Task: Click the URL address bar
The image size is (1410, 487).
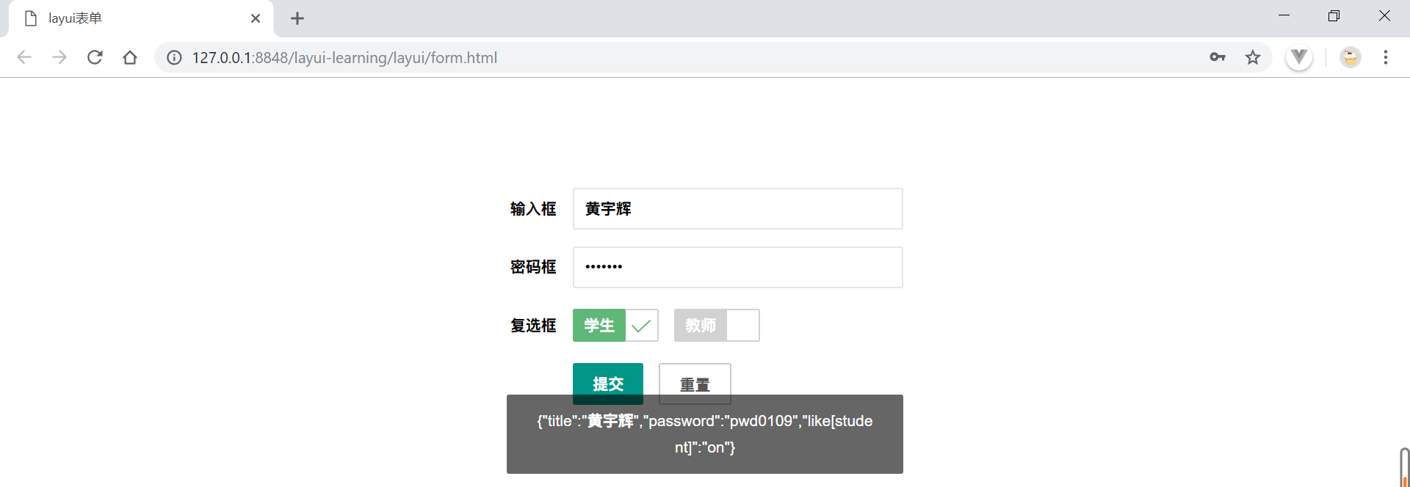Action: point(661,57)
